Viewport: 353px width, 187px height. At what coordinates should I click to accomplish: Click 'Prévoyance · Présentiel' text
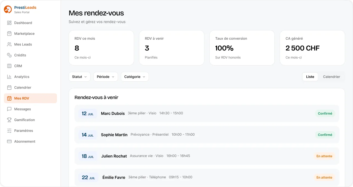pyautogui.click(x=149, y=134)
